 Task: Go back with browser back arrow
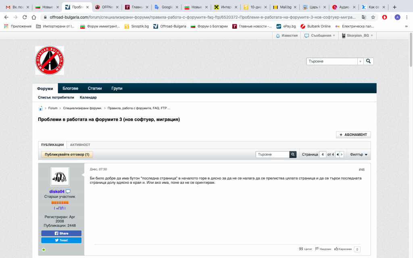point(6,17)
